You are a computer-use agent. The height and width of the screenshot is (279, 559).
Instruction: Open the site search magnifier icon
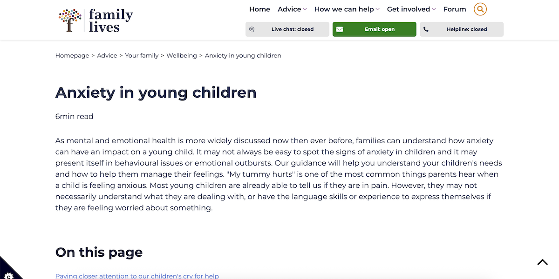click(480, 9)
